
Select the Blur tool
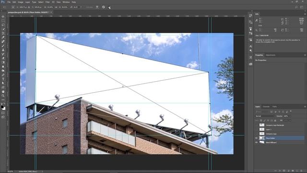(3, 66)
